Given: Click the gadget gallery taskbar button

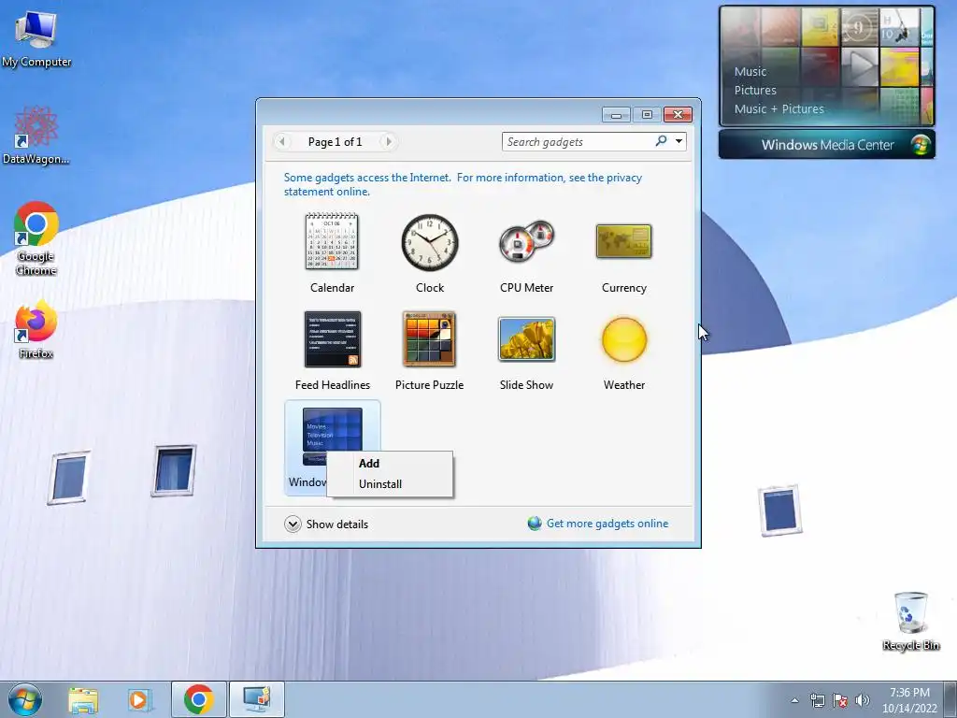Looking at the screenshot, I should [x=256, y=699].
